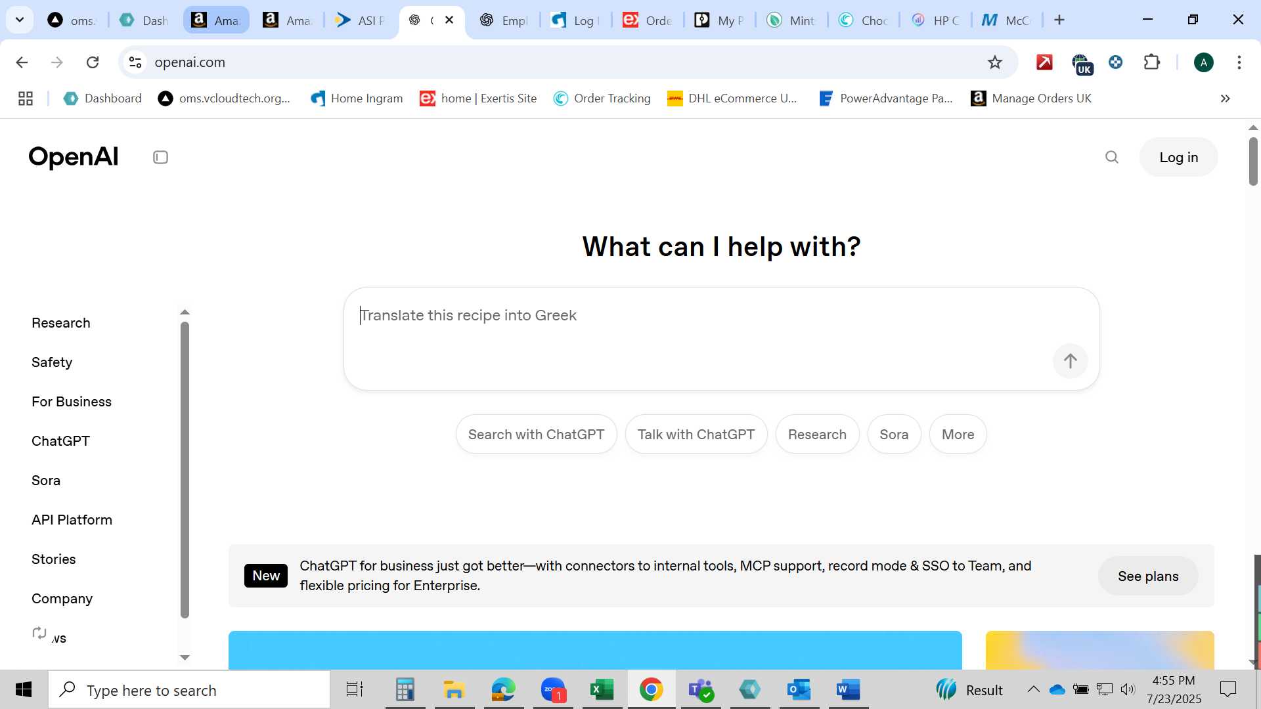Open the UK globe extension icon
The image size is (1261, 709).
(1081, 64)
